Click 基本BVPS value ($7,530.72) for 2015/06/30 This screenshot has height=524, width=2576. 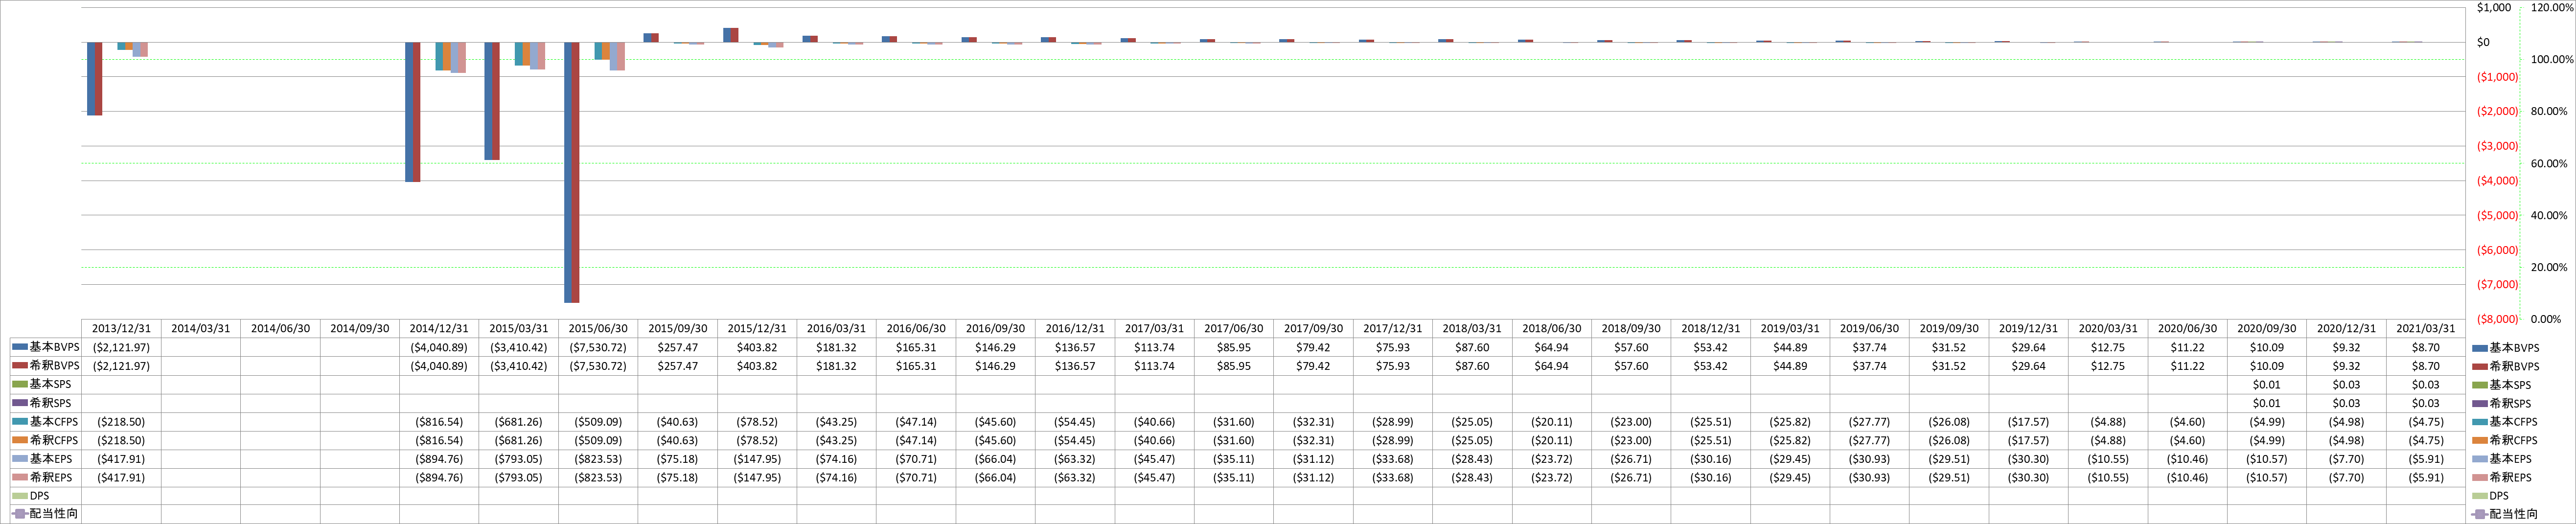(x=598, y=348)
